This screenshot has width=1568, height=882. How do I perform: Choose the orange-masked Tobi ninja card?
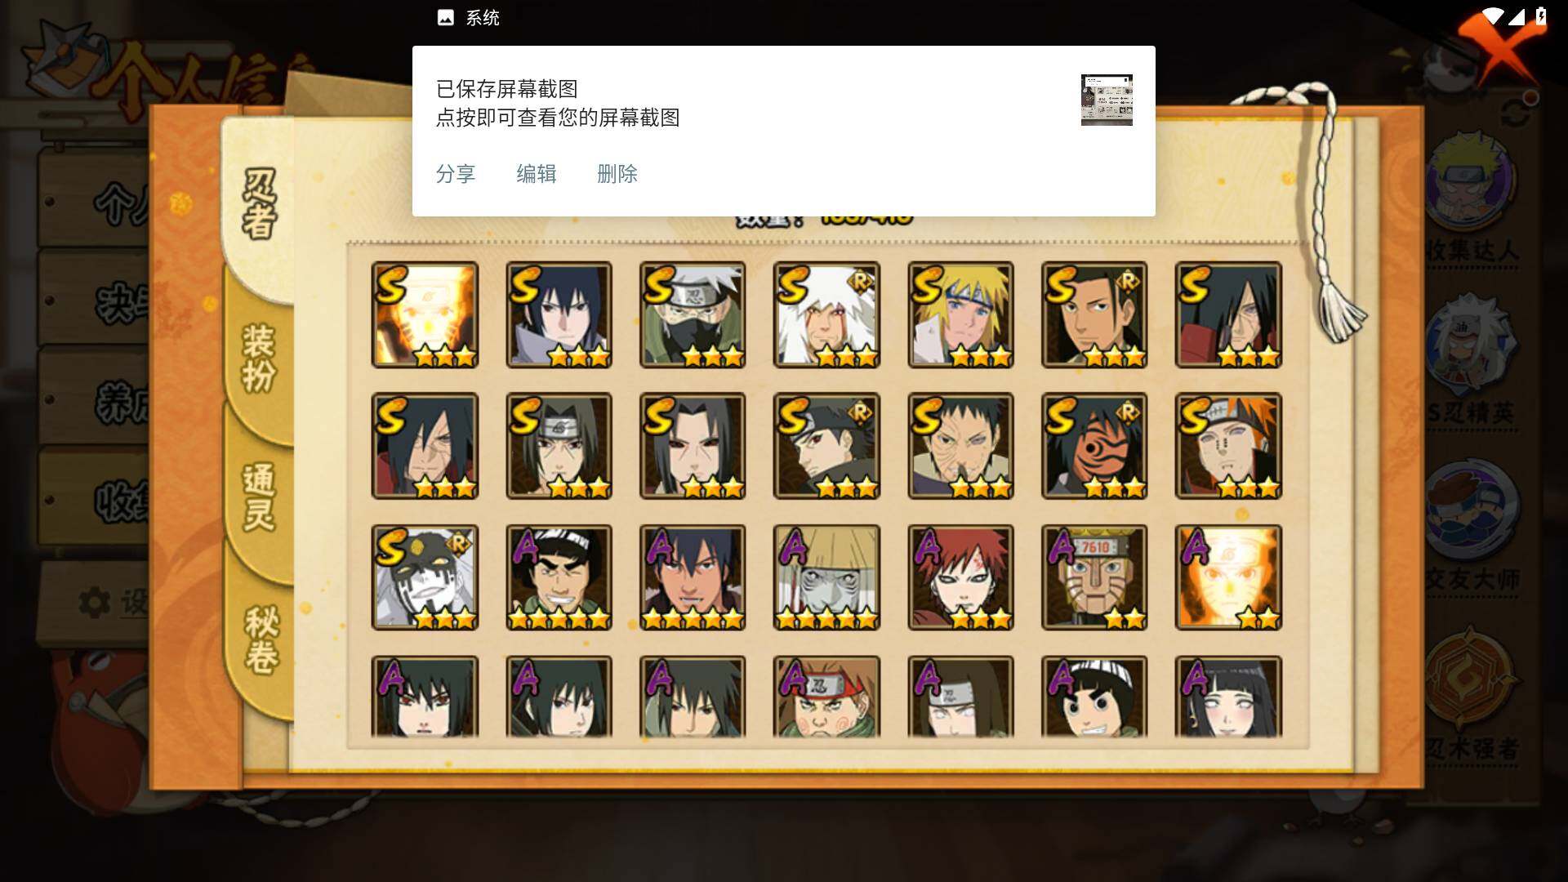[1094, 446]
